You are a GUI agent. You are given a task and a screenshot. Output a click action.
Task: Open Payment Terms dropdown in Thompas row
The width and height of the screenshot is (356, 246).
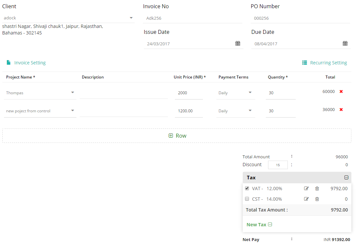236,93
